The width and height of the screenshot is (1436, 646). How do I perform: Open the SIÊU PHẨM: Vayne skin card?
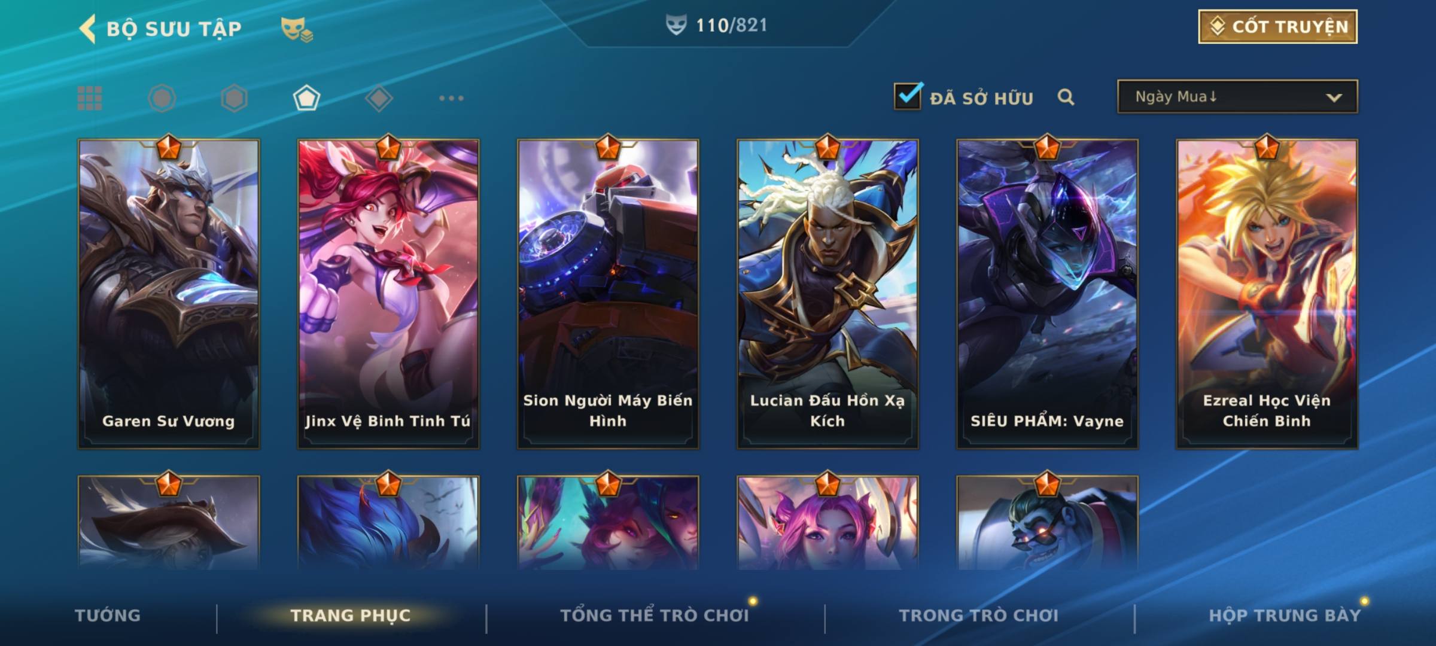point(1047,294)
